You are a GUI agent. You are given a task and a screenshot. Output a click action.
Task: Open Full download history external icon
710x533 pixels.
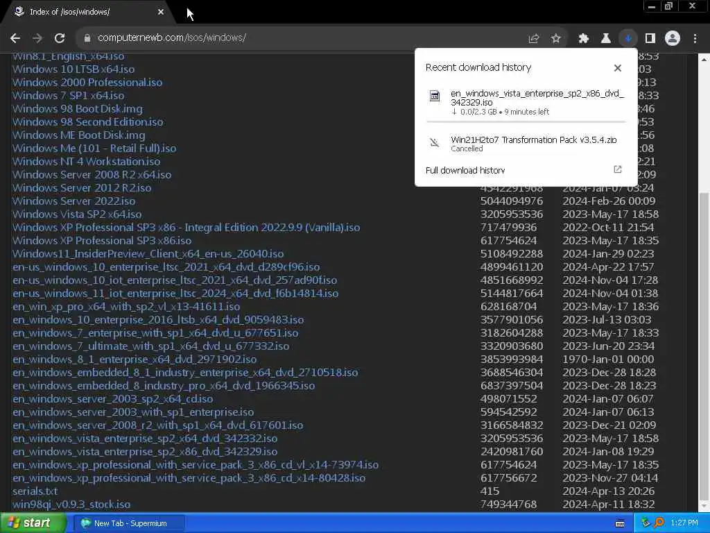coord(618,169)
